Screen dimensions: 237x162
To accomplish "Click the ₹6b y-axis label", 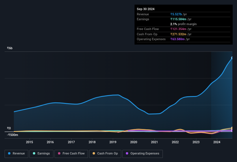I will (10, 48).
